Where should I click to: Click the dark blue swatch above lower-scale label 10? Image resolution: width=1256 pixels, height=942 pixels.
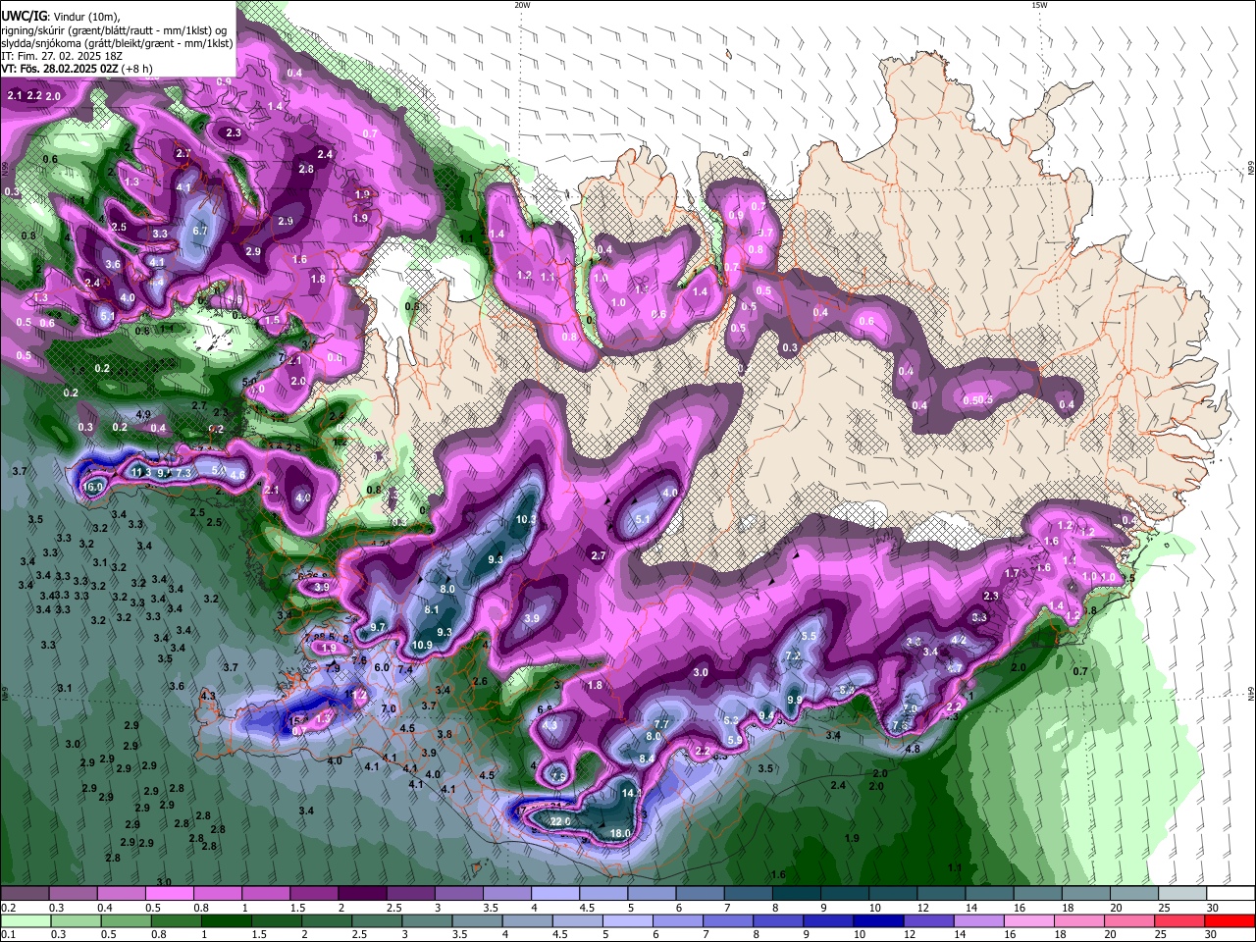876,921
